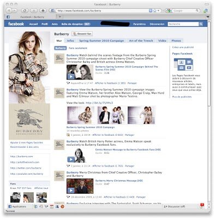
Task: Click the Burberry profile picture with trench coat
Action: point(29,67)
